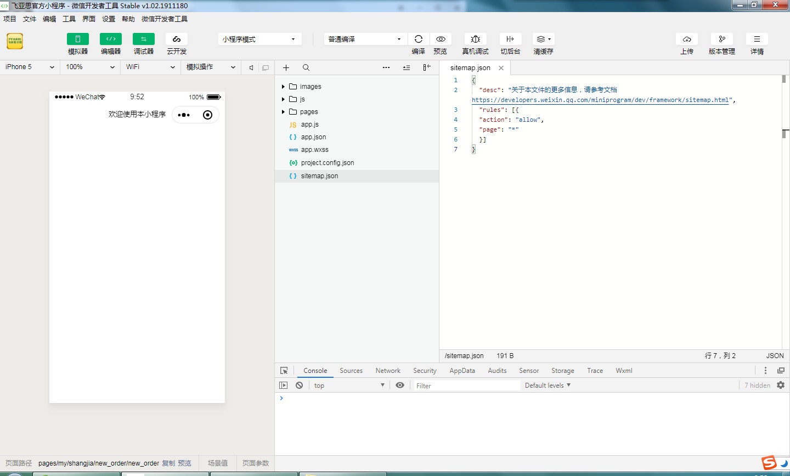Click the capsule close circle in the simulator
Image resolution: width=790 pixels, height=476 pixels.
point(207,115)
